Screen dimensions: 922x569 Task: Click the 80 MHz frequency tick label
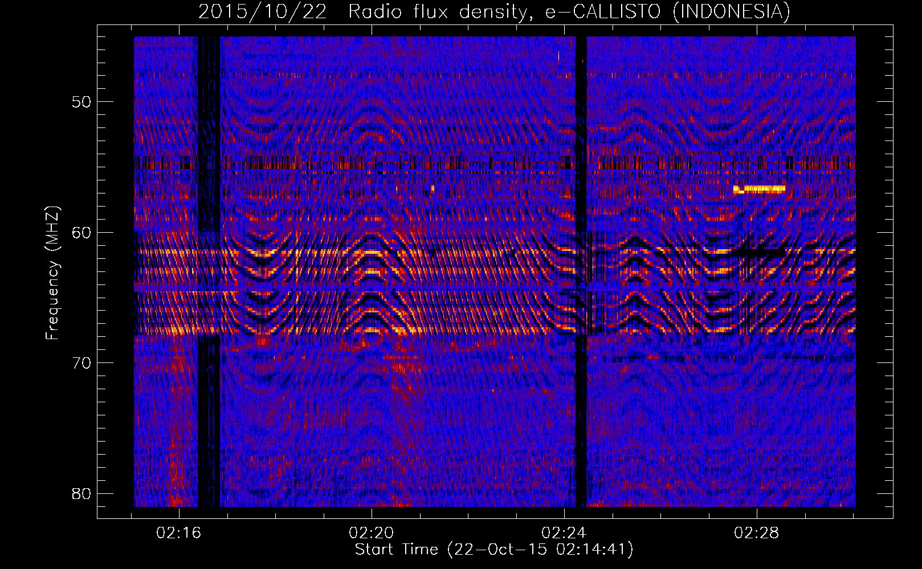tap(81, 493)
